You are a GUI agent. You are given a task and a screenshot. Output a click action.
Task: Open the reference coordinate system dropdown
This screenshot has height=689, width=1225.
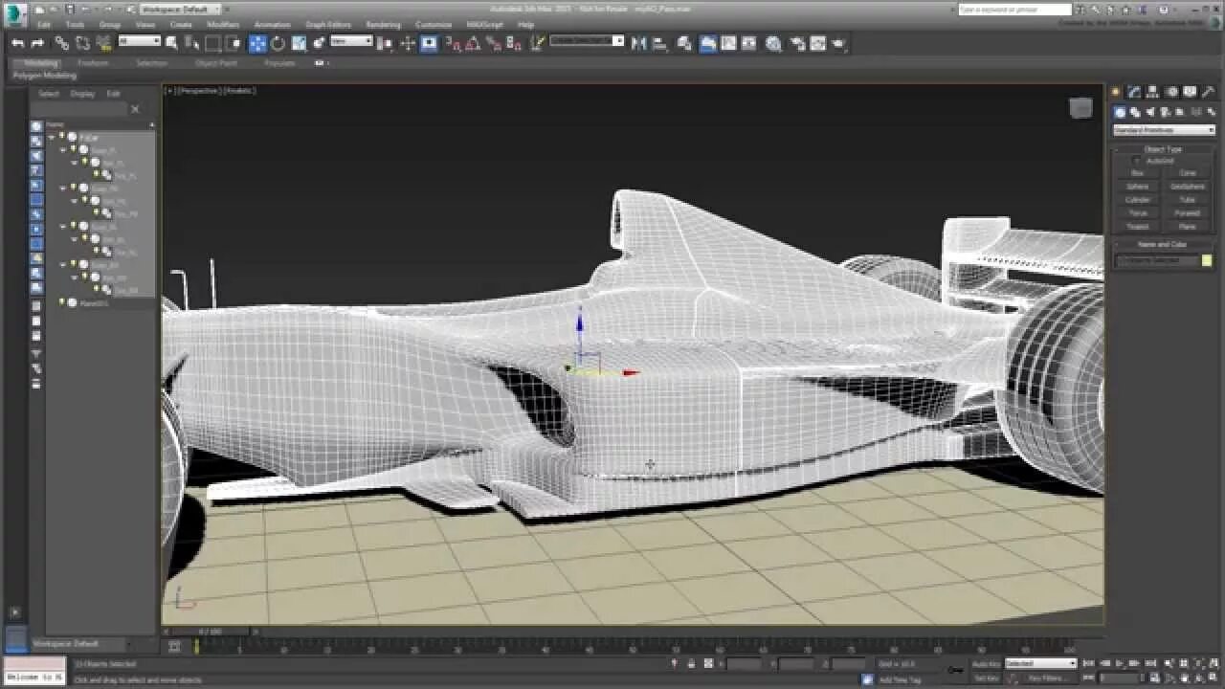pos(351,41)
